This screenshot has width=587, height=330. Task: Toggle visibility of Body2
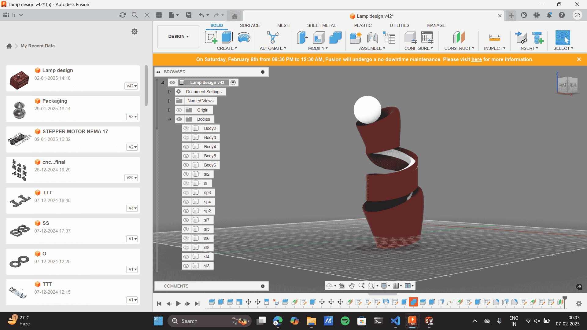pos(186,128)
